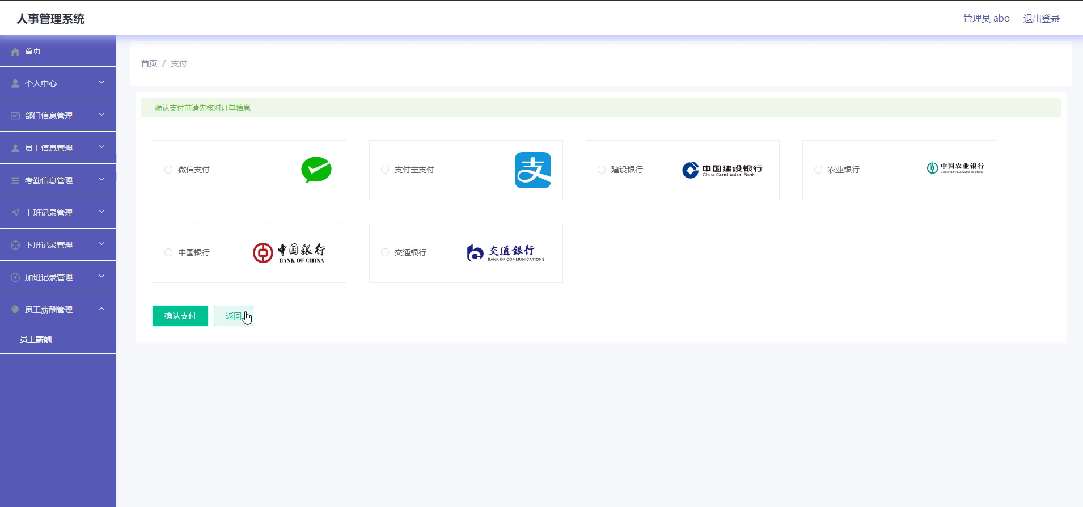
Task: Expand the 加班记录管理 chevron
Action: coord(101,276)
